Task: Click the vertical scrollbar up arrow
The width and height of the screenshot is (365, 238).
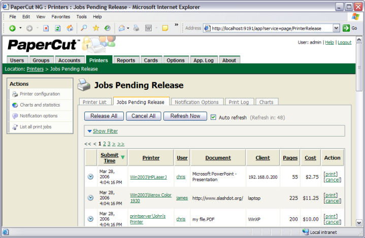Action: pos(359,40)
